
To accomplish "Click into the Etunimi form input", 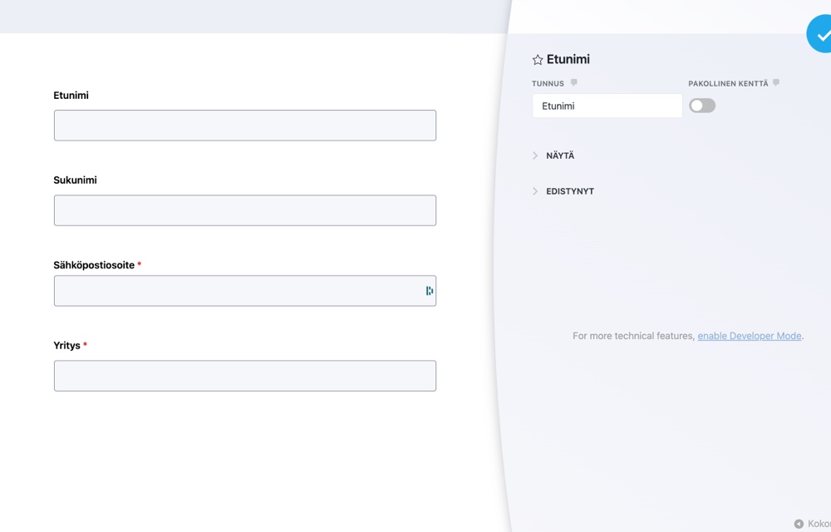I will pos(244,126).
